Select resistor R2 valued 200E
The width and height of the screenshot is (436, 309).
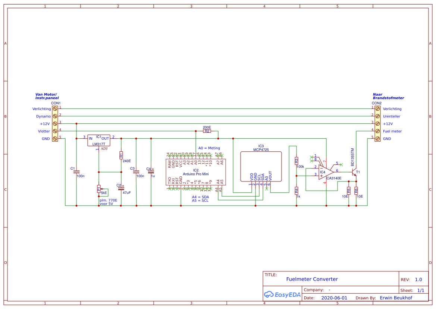click(x=206, y=131)
